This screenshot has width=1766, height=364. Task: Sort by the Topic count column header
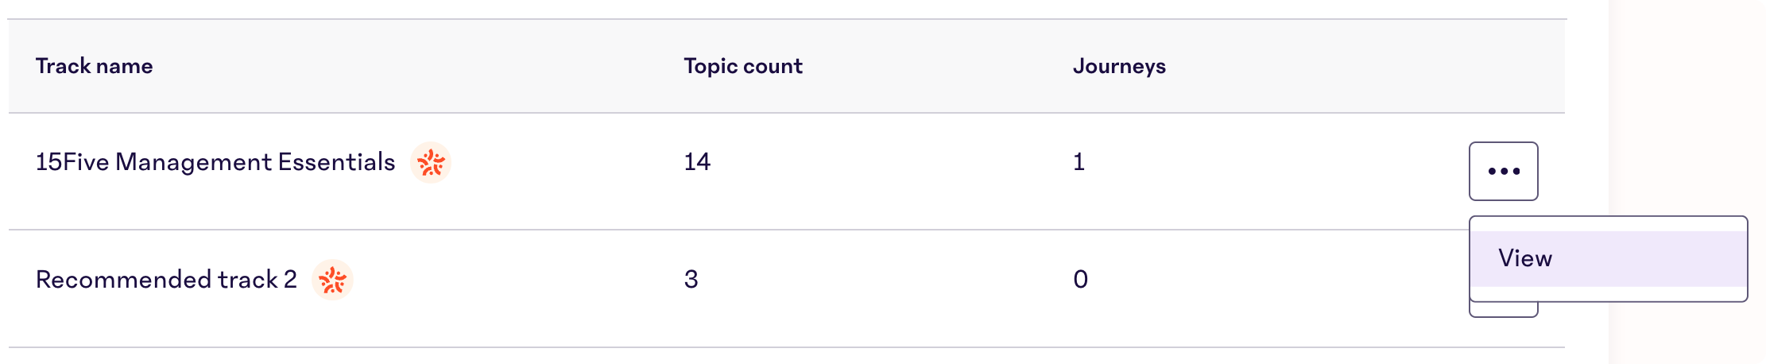[743, 66]
